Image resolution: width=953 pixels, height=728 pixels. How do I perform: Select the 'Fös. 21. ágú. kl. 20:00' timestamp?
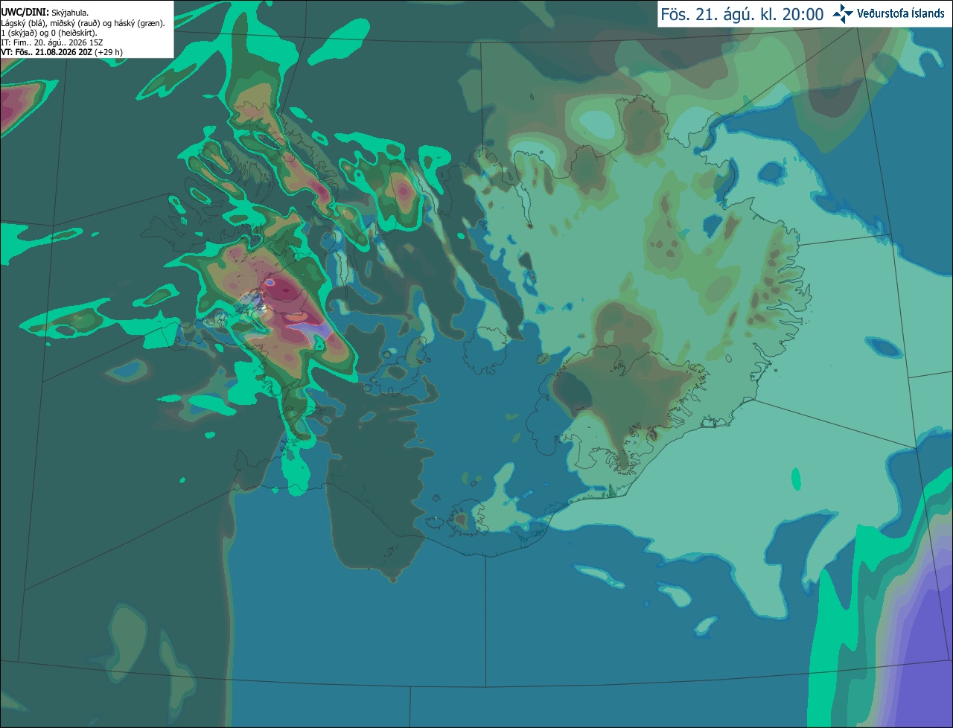(742, 14)
